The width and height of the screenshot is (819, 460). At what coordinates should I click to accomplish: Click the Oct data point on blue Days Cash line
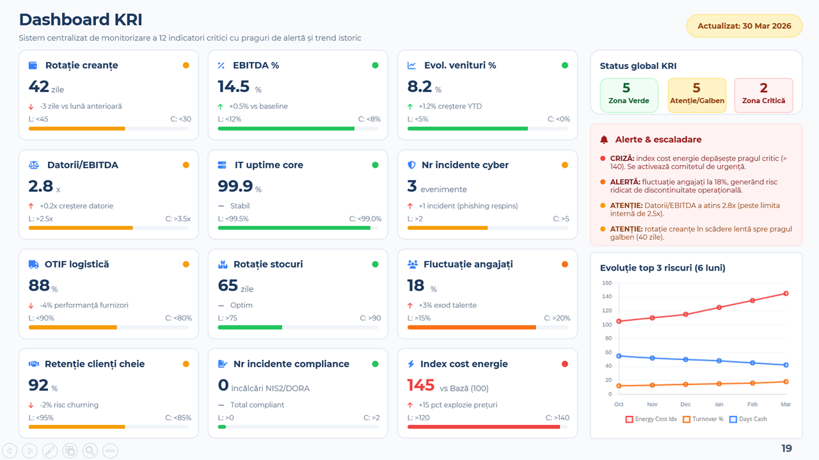click(619, 356)
